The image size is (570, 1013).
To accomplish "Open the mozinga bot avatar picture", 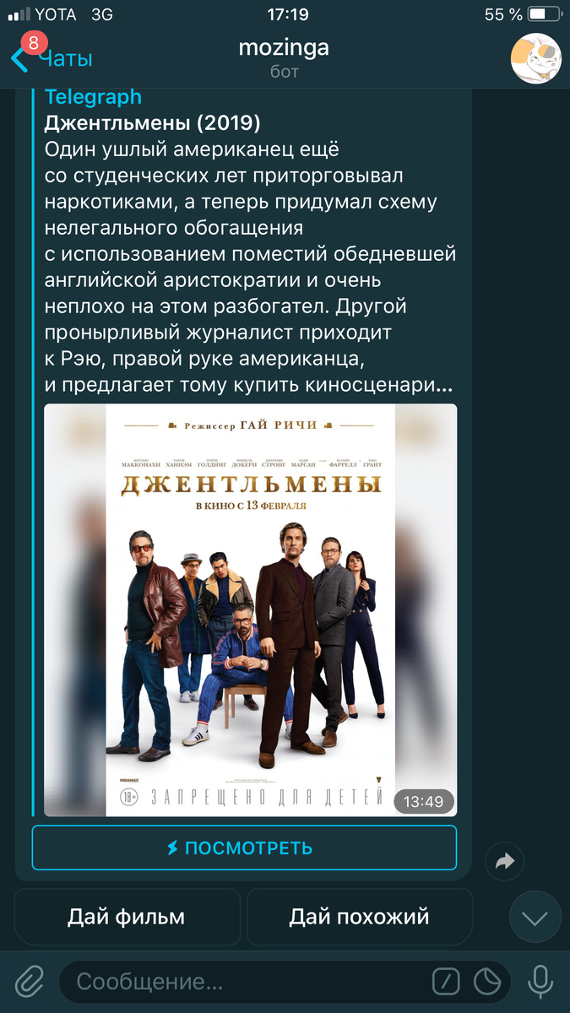I will pyautogui.click(x=535, y=59).
